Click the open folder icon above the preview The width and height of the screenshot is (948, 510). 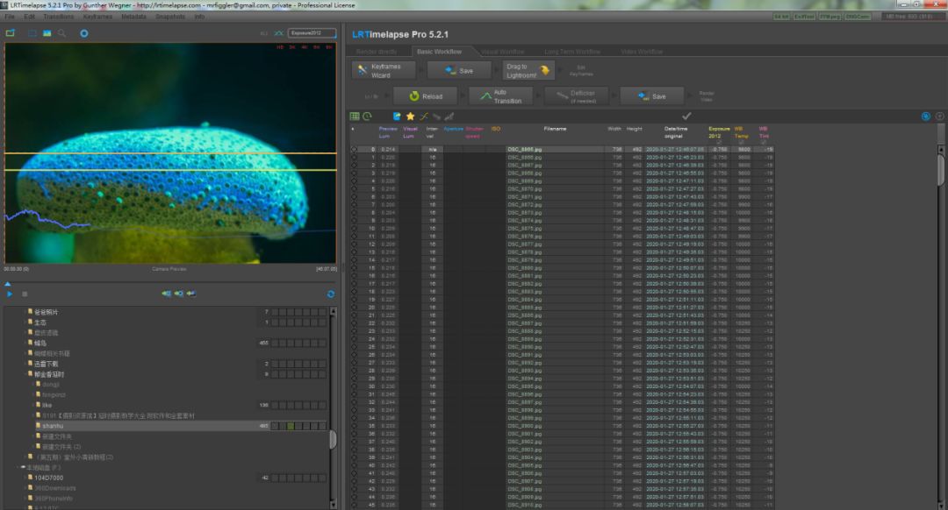[x=11, y=33]
